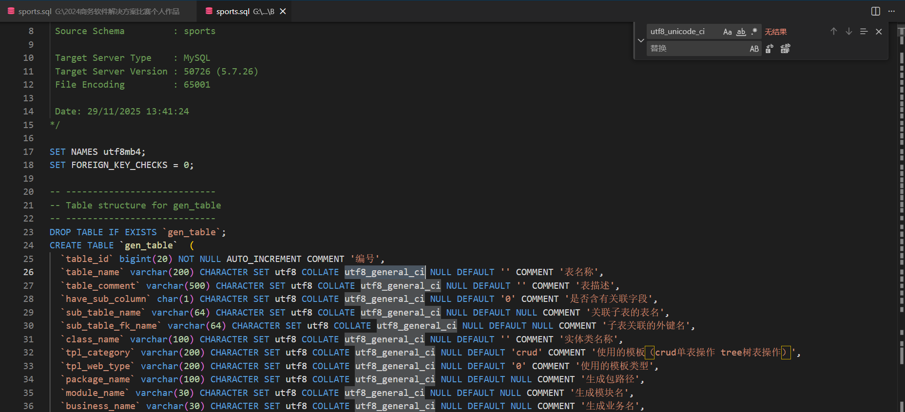The width and height of the screenshot is (905, 412).
Task: Switch to first sports.sql tab
Action: pos(97,11)
